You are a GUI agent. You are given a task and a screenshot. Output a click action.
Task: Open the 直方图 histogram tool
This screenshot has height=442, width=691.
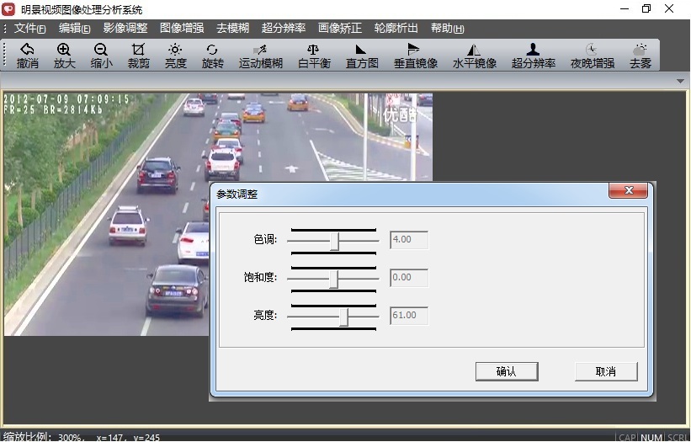click(x=362, y=56)
